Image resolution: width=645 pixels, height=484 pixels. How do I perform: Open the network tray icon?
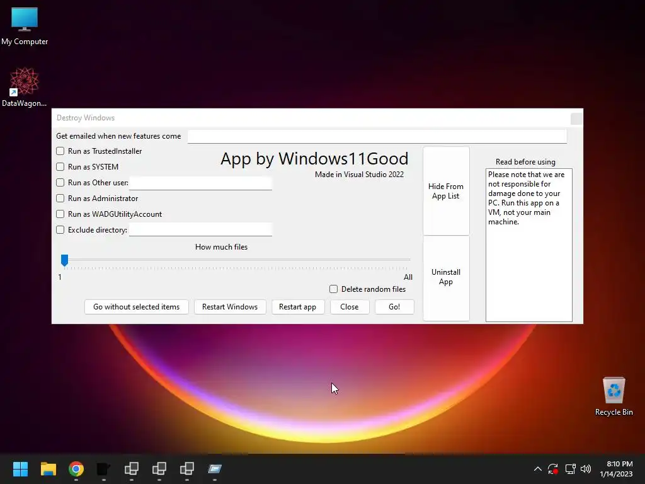[570, 469]
